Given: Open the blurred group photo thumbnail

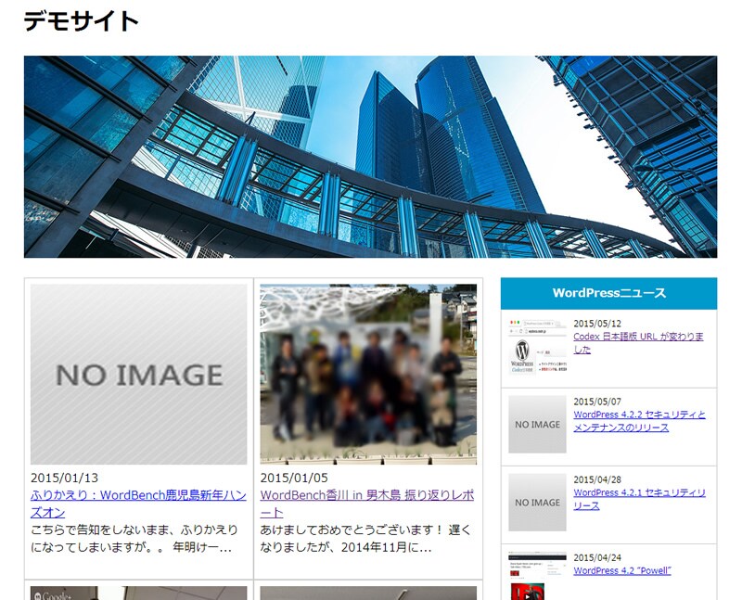Looking at the screenshot, I should [368, 375].
